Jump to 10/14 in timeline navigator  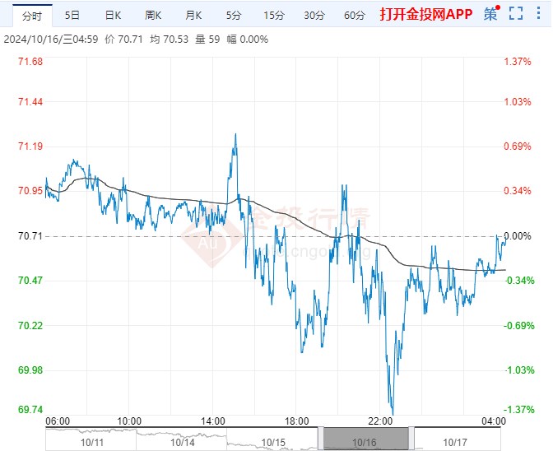tap(183, 442)
